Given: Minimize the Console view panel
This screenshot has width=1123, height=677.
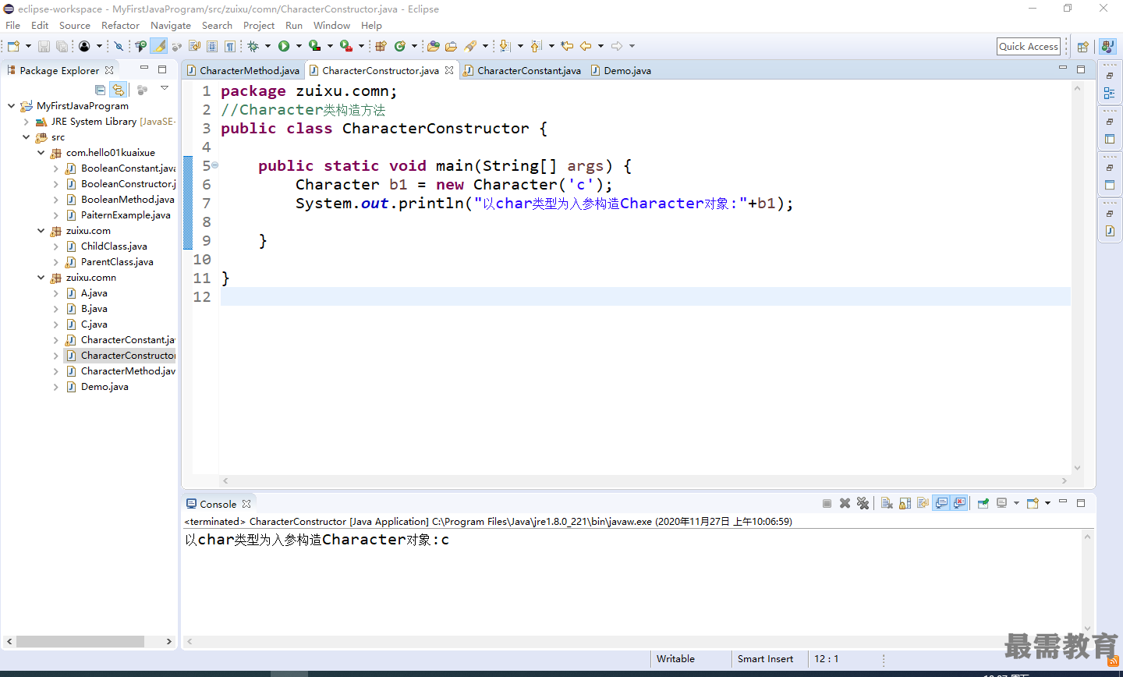Looking at the screenshot, I should pos(1062,502).
